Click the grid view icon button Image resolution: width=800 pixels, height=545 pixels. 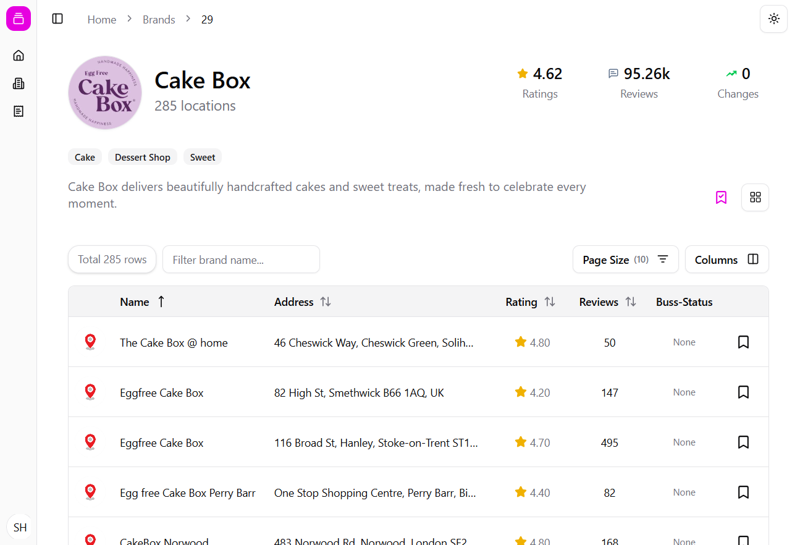click(x=755, y=197)
